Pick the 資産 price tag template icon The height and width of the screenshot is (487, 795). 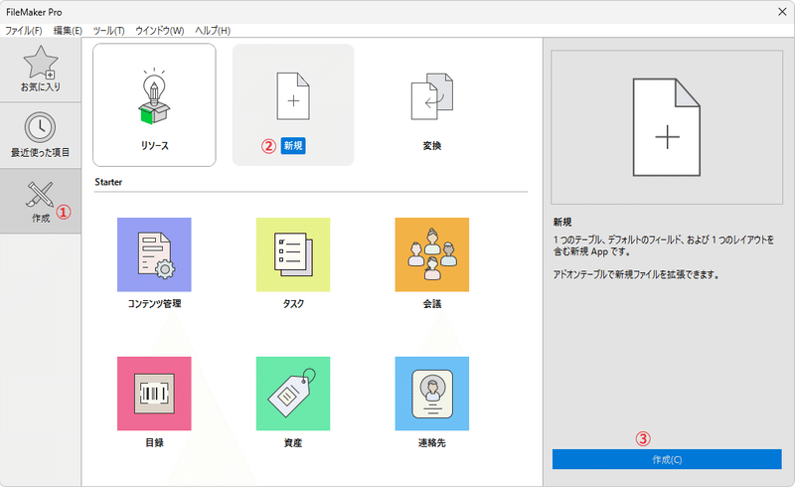click(293, 394)
